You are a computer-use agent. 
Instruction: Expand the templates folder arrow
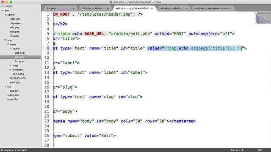tap(10, 70)
